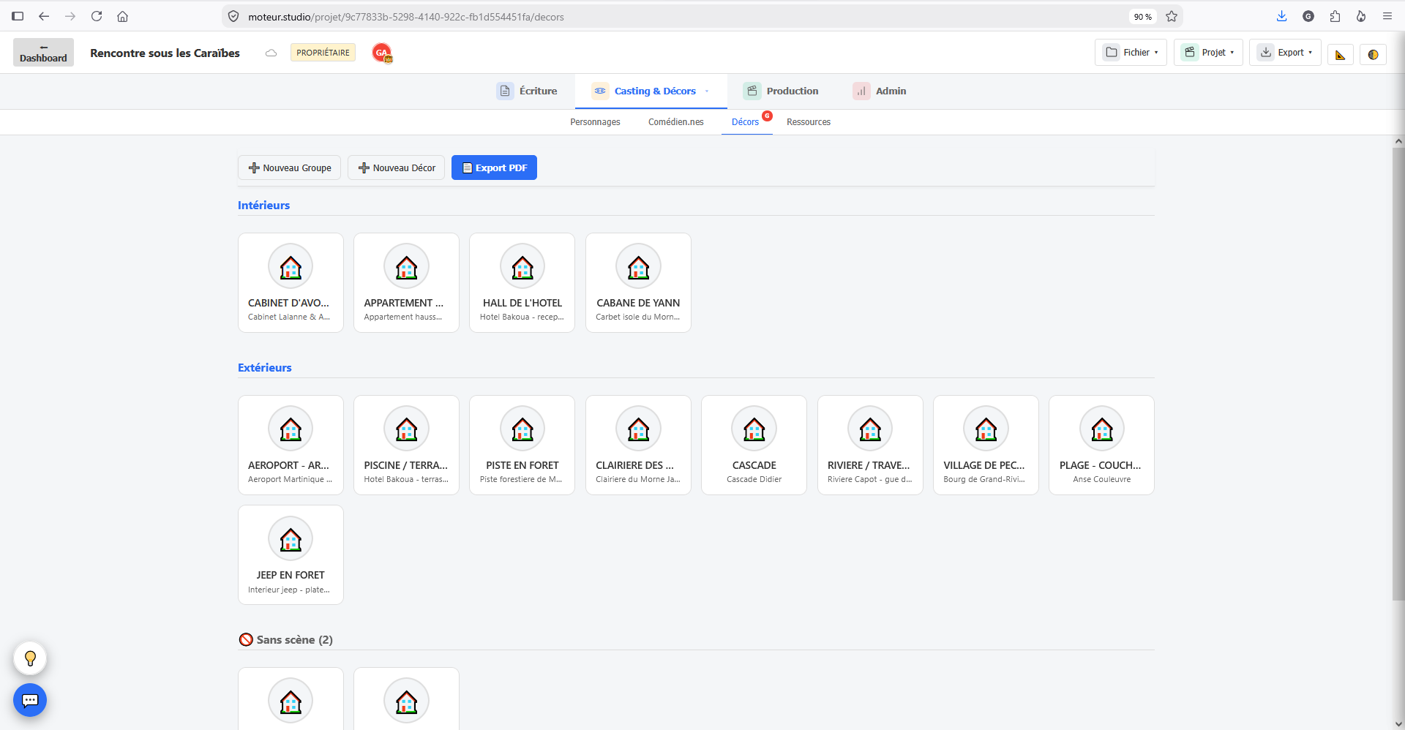Open the GA user avatar
This screenshot has height=730, width=1405.
(x=382, y=53)
